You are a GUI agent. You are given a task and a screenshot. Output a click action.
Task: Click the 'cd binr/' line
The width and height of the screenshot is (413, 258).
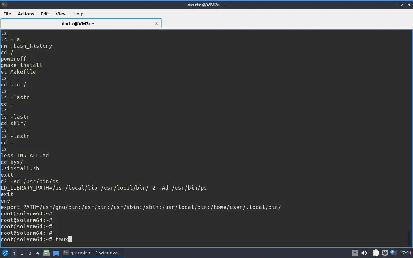point(13,84)
